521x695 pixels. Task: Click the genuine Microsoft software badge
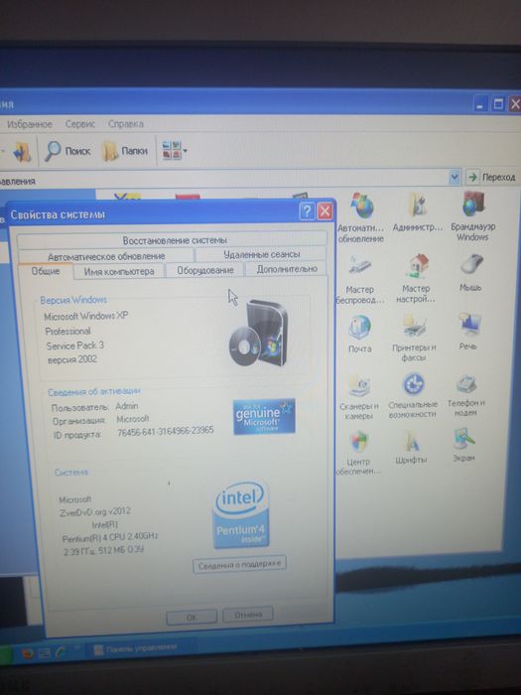[x=264, y=416]
